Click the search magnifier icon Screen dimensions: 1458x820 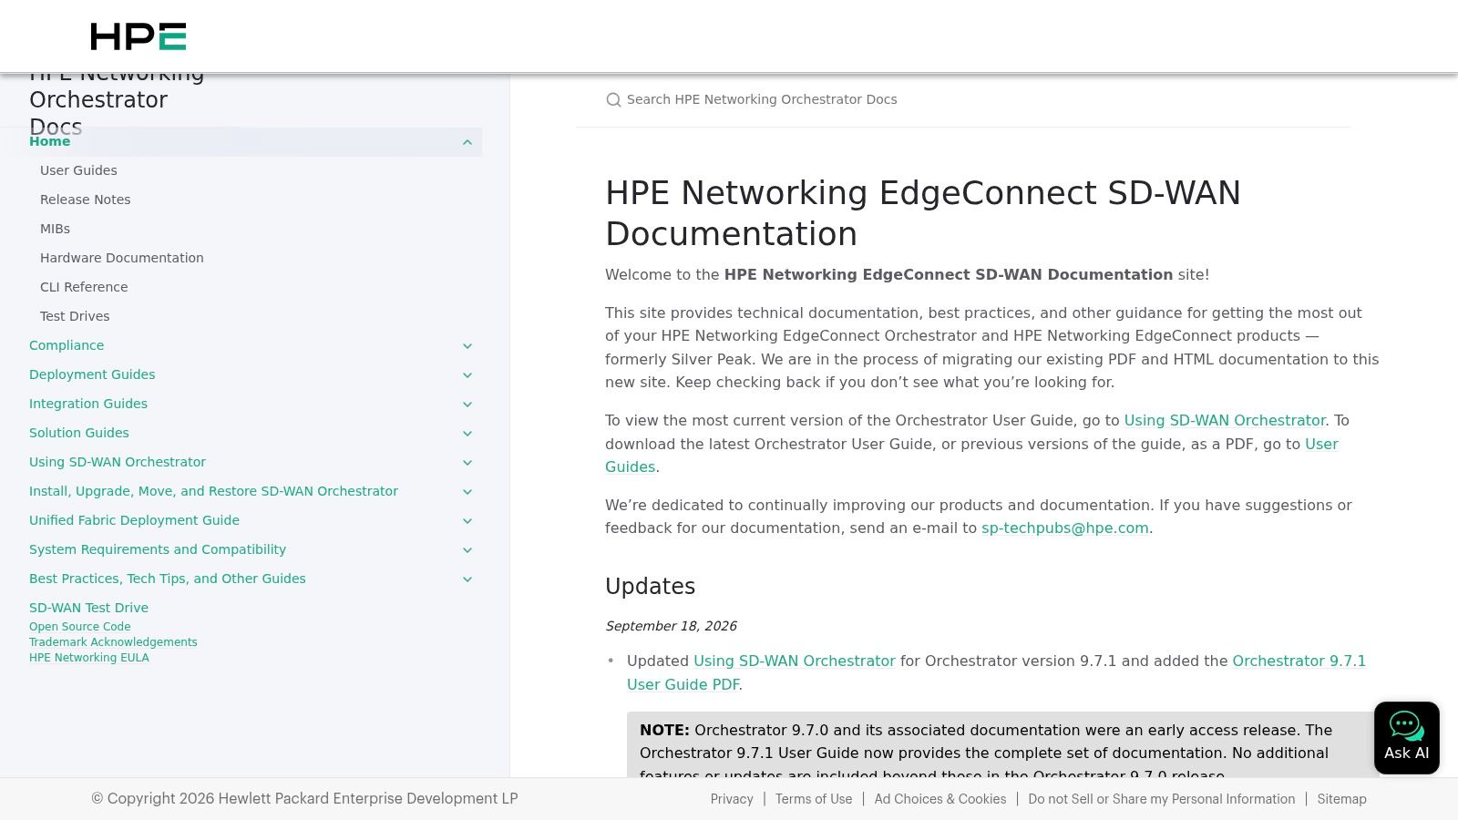point(613,100)
